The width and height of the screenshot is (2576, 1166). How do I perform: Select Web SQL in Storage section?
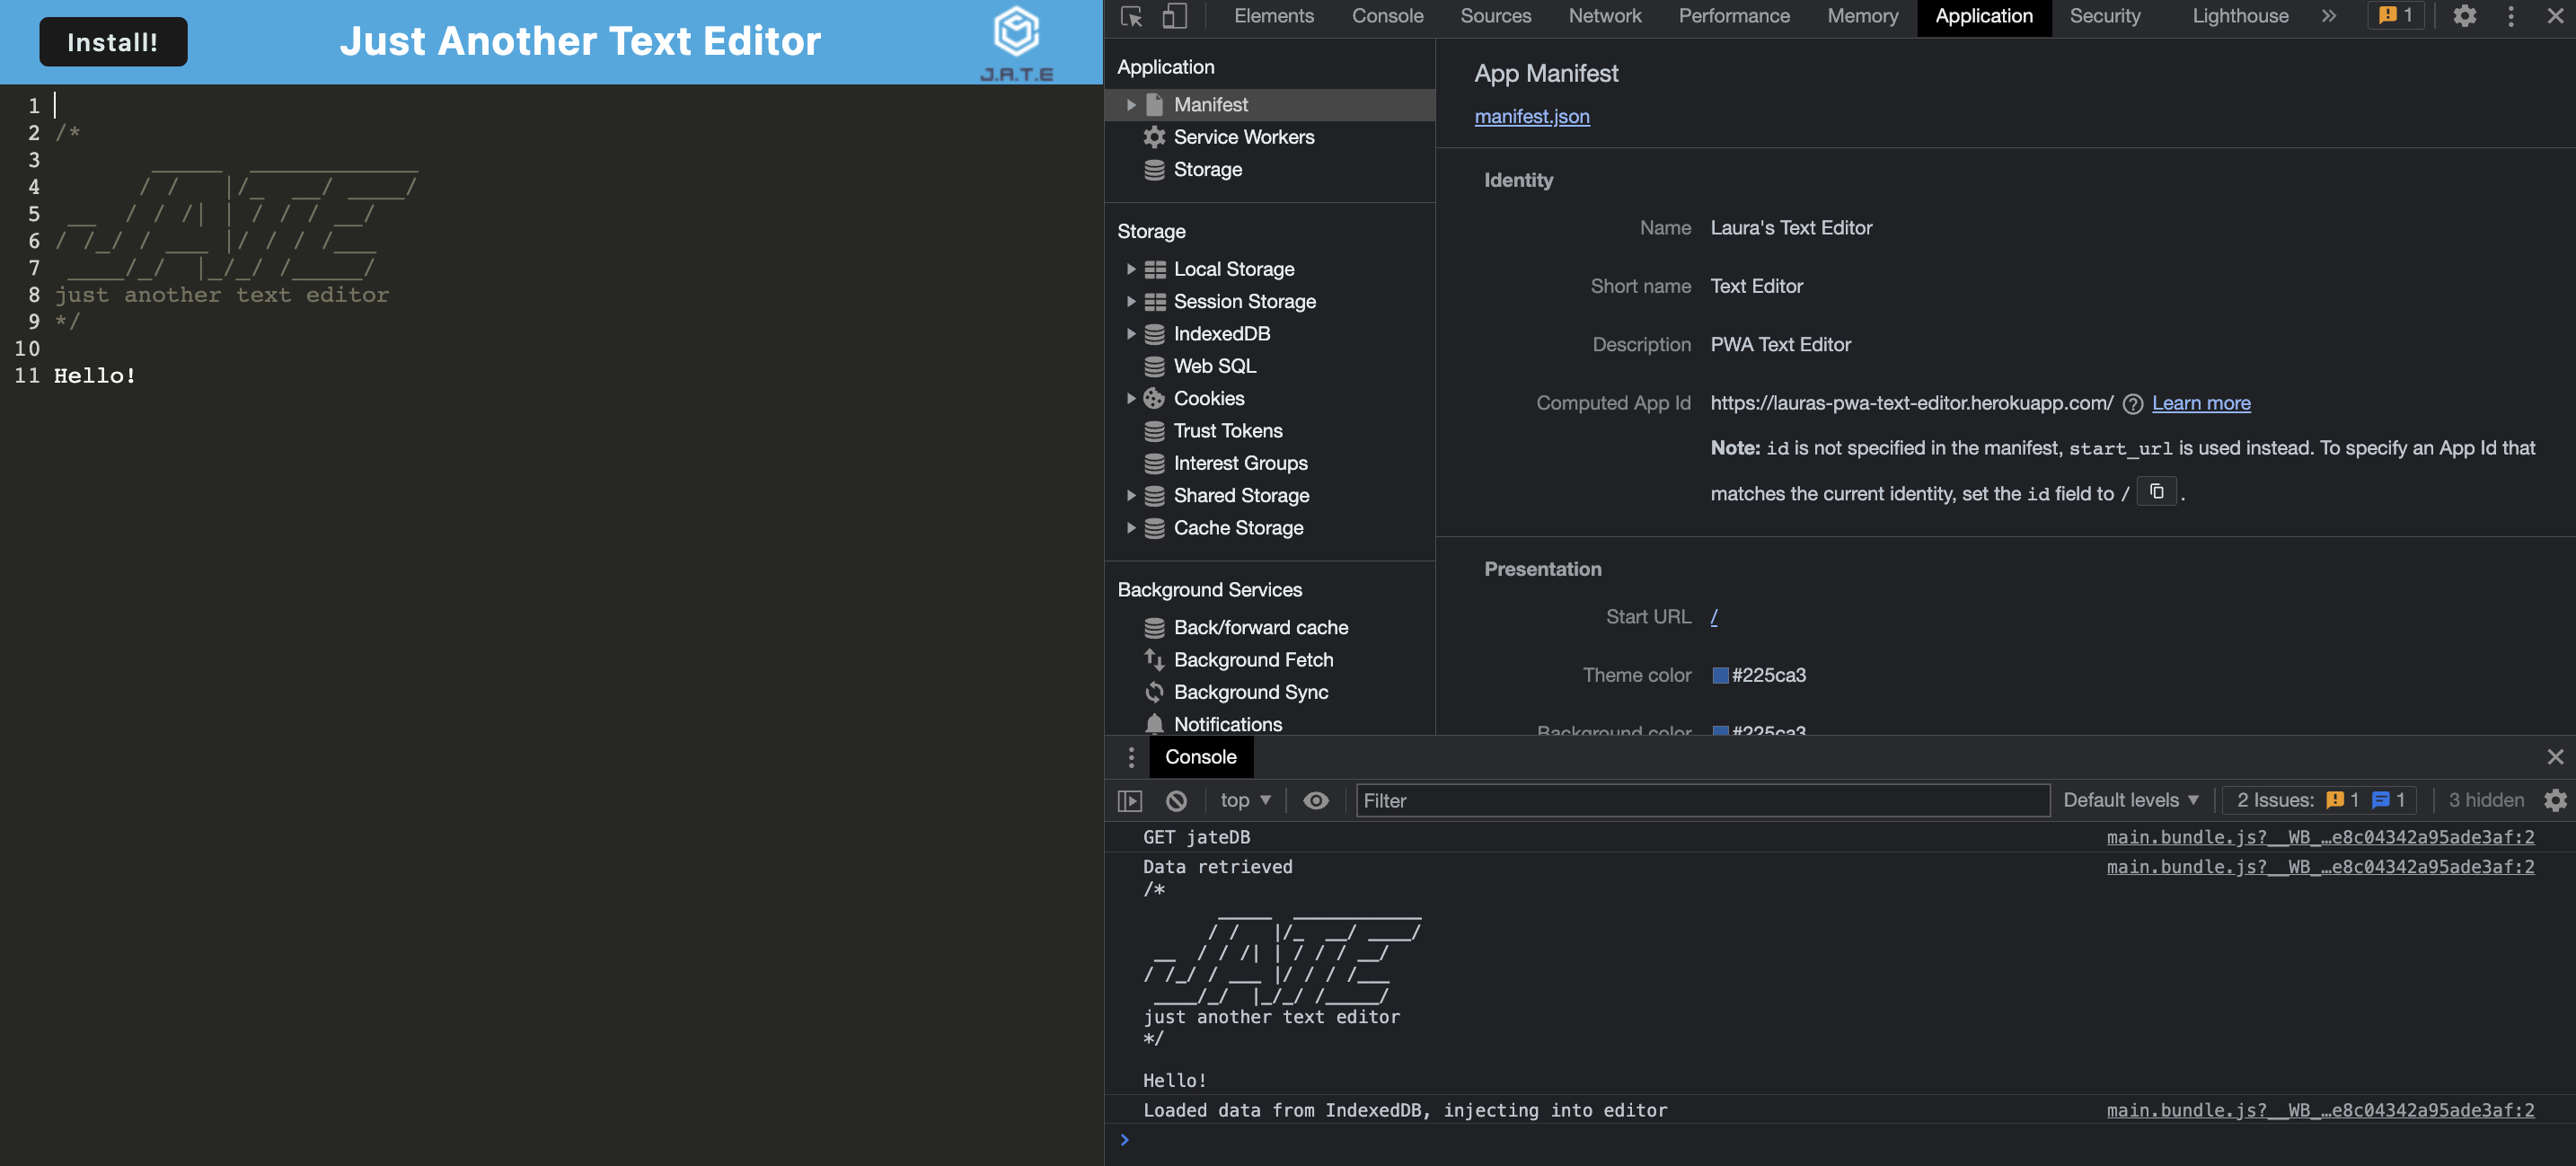[x=1214, y=366]
